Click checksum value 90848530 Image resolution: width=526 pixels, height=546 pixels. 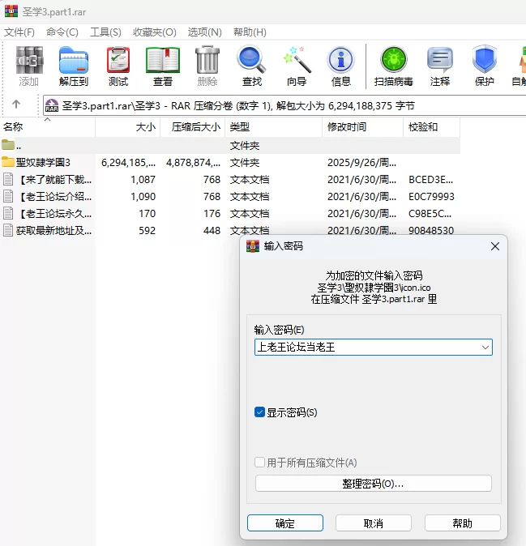tap(431, 231)
